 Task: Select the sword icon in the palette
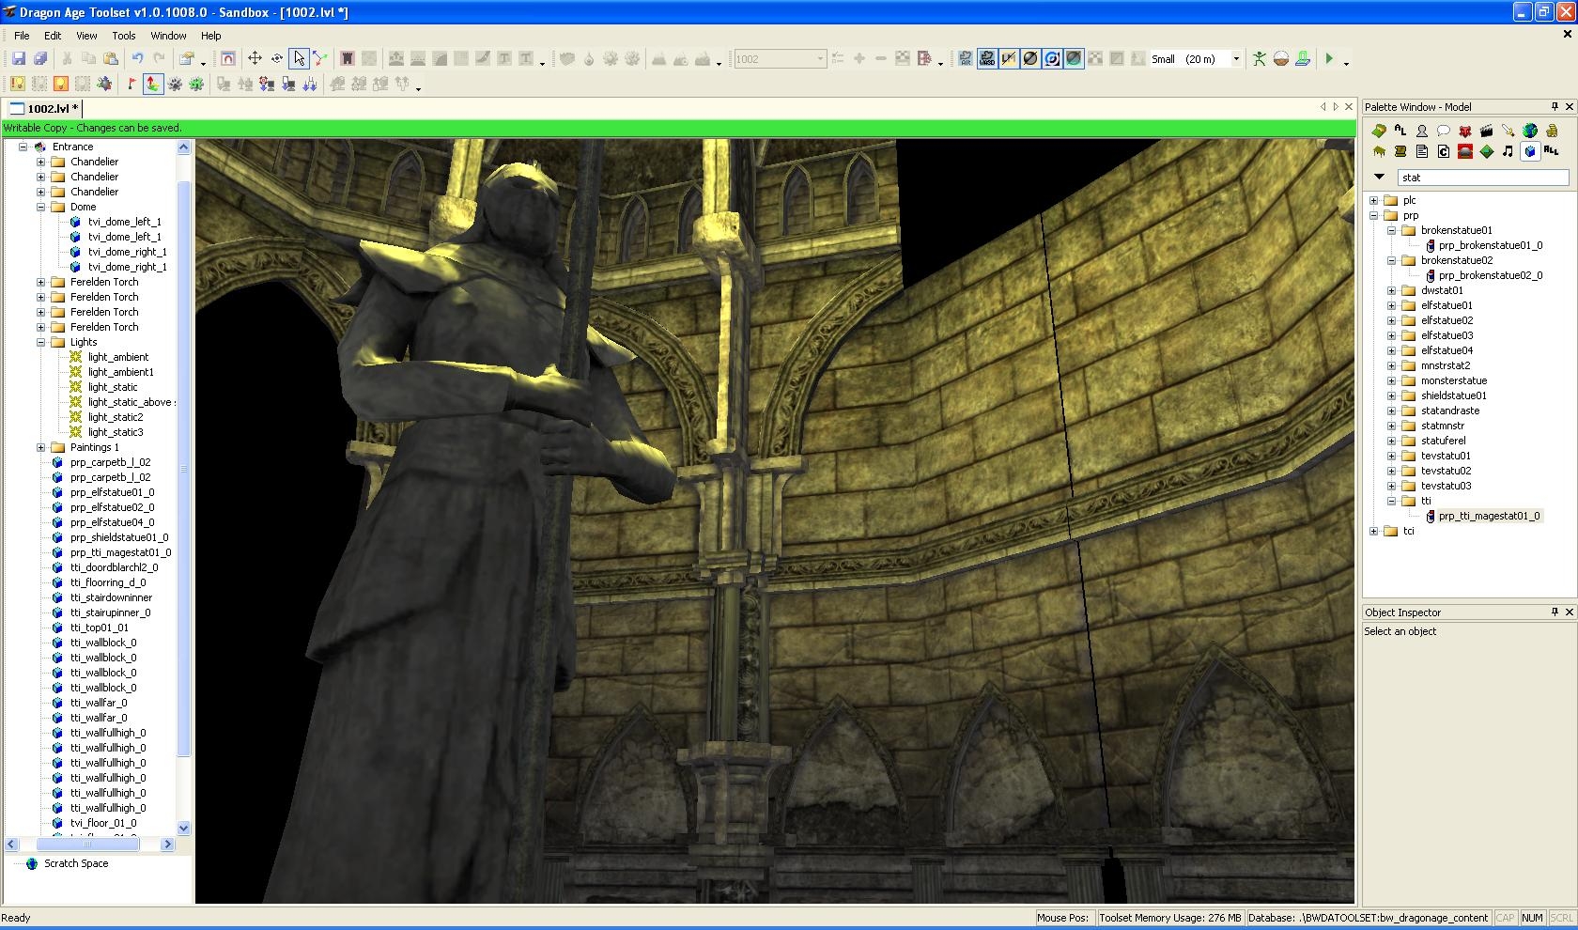pos(1508,131)
